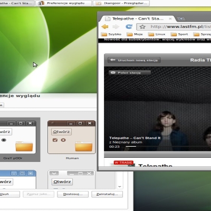The width and height of the screenshot is (211, 211).
Task: Go back with the browser back arrow
Action: point(105,26)
